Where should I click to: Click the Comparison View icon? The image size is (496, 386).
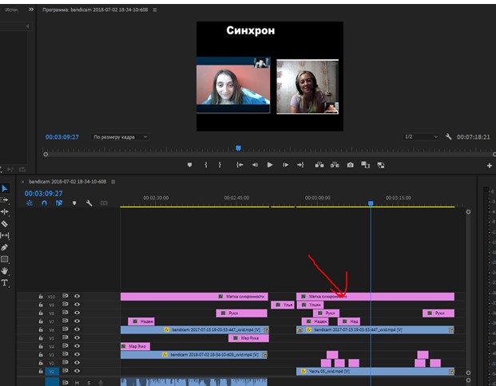[365, 165]
